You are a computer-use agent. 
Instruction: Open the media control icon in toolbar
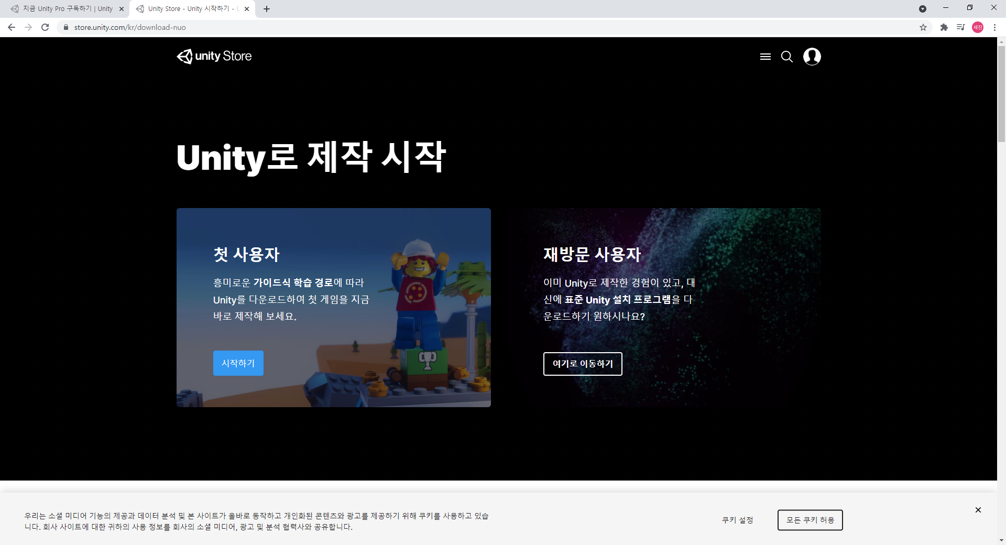click(x=960, y=27)
